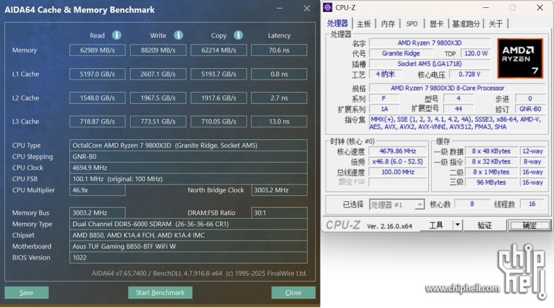The width and height of the screenshot is (554, 308).
Task: Click the L1 Cache Write value 2607.1 GB/s
Action: pyautogui.click(x=158, y=74)
